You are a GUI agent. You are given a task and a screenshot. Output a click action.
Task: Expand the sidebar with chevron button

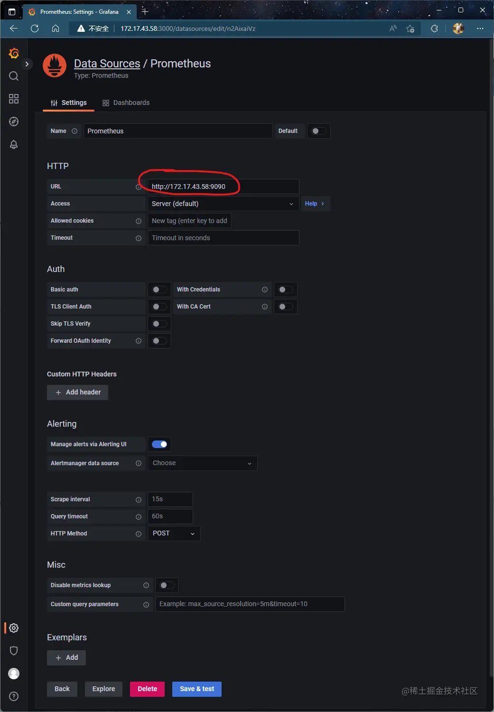pos(27,64)
